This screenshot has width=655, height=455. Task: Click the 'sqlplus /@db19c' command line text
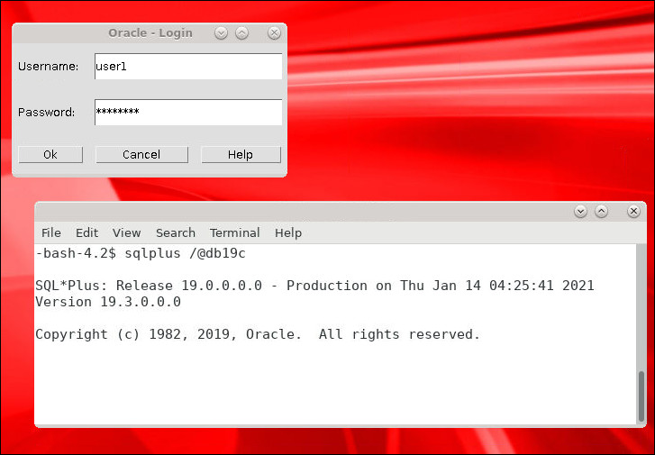pos(185,253)
